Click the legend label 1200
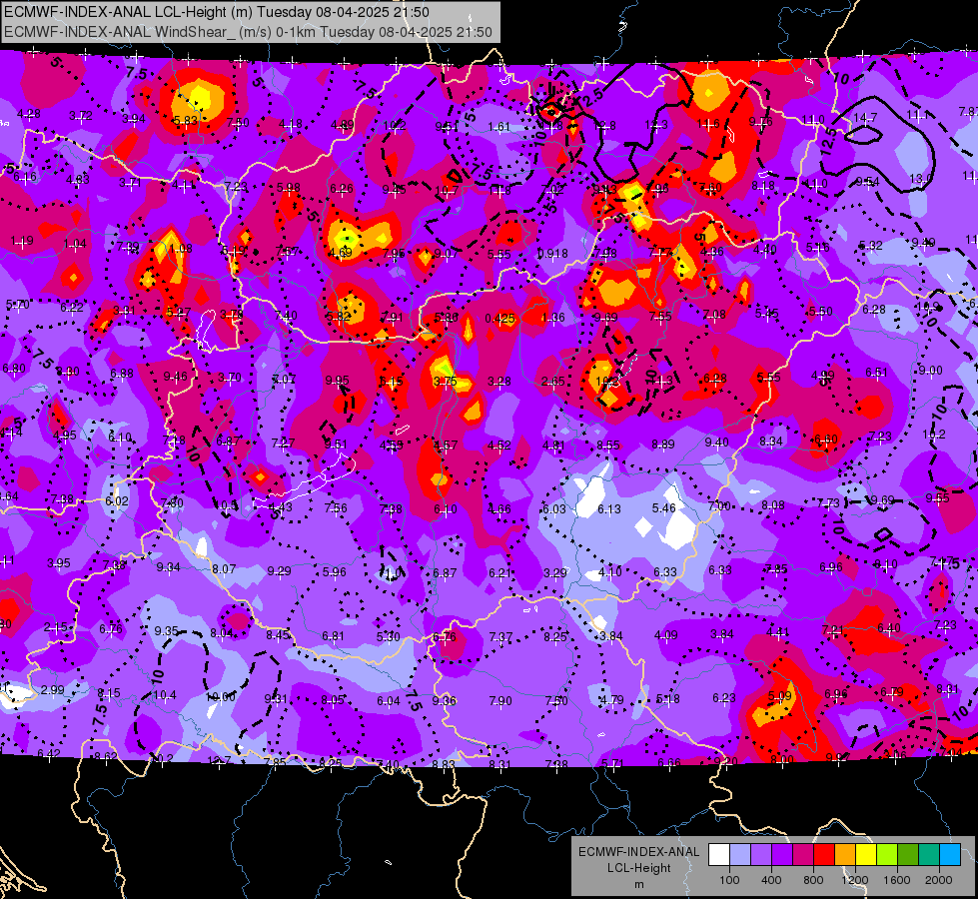The image size is (978, 899). pos(855,880)
